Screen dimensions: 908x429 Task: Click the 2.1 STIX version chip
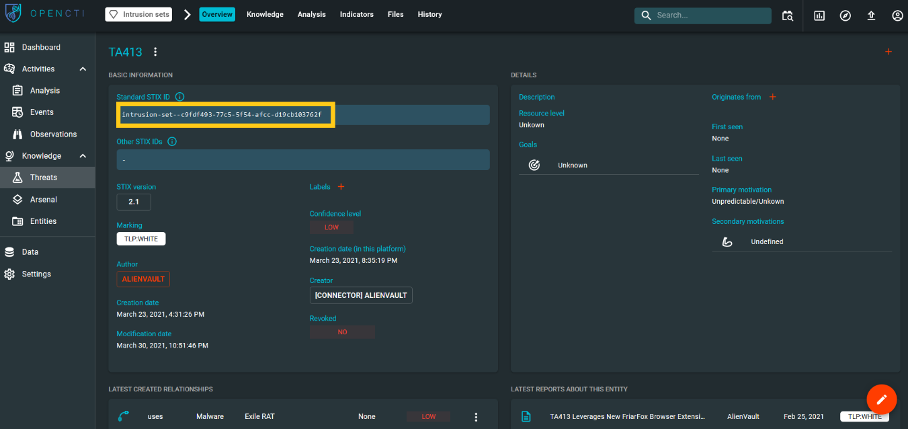(134, 202)
